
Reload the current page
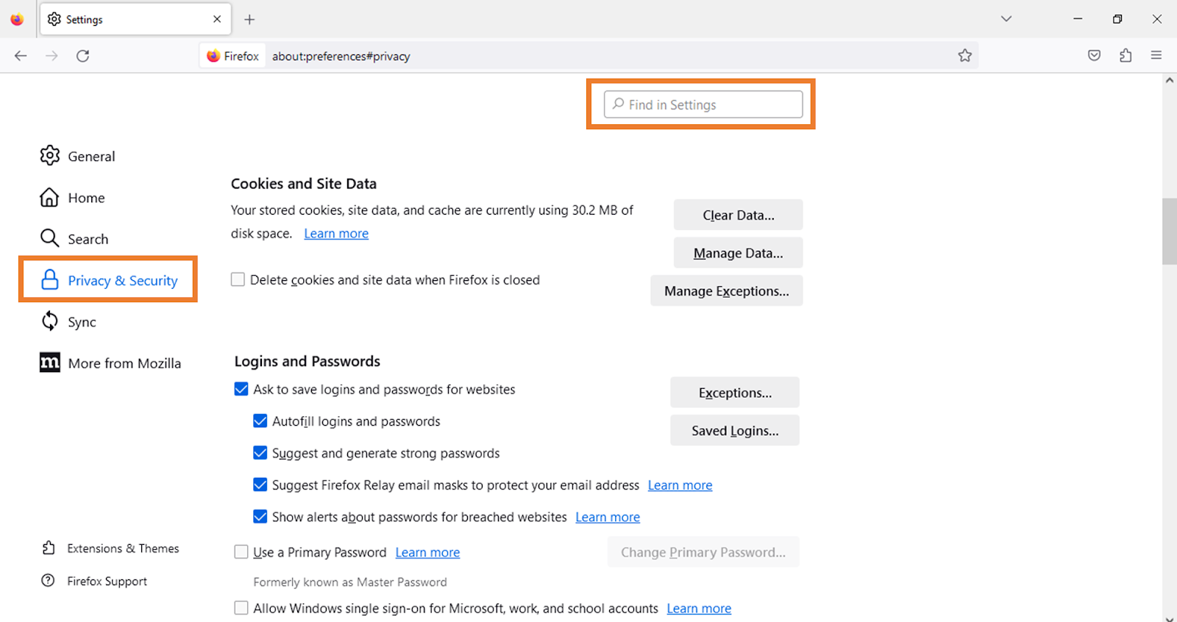pos(83,56)
